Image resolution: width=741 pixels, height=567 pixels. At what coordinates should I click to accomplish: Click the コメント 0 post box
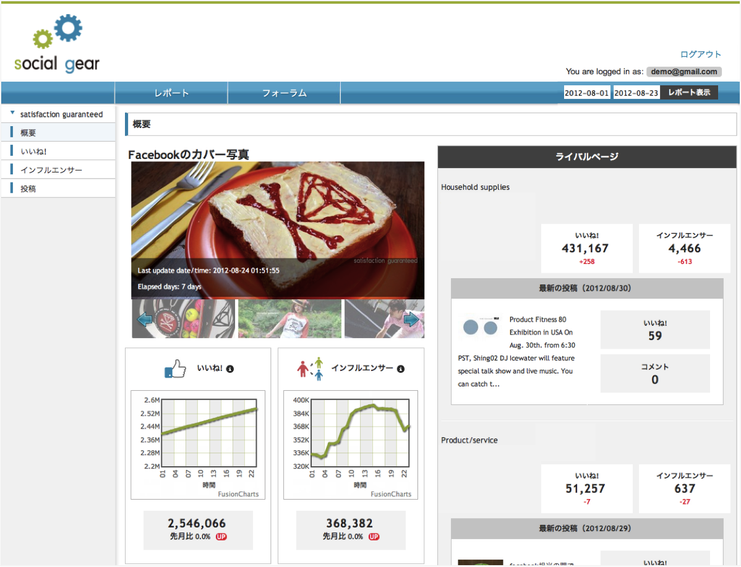click(655, 373)
